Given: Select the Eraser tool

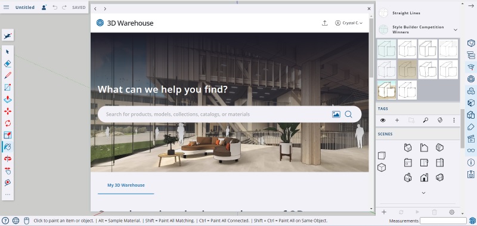Looking at the screenshot, I should coord(8,64).
